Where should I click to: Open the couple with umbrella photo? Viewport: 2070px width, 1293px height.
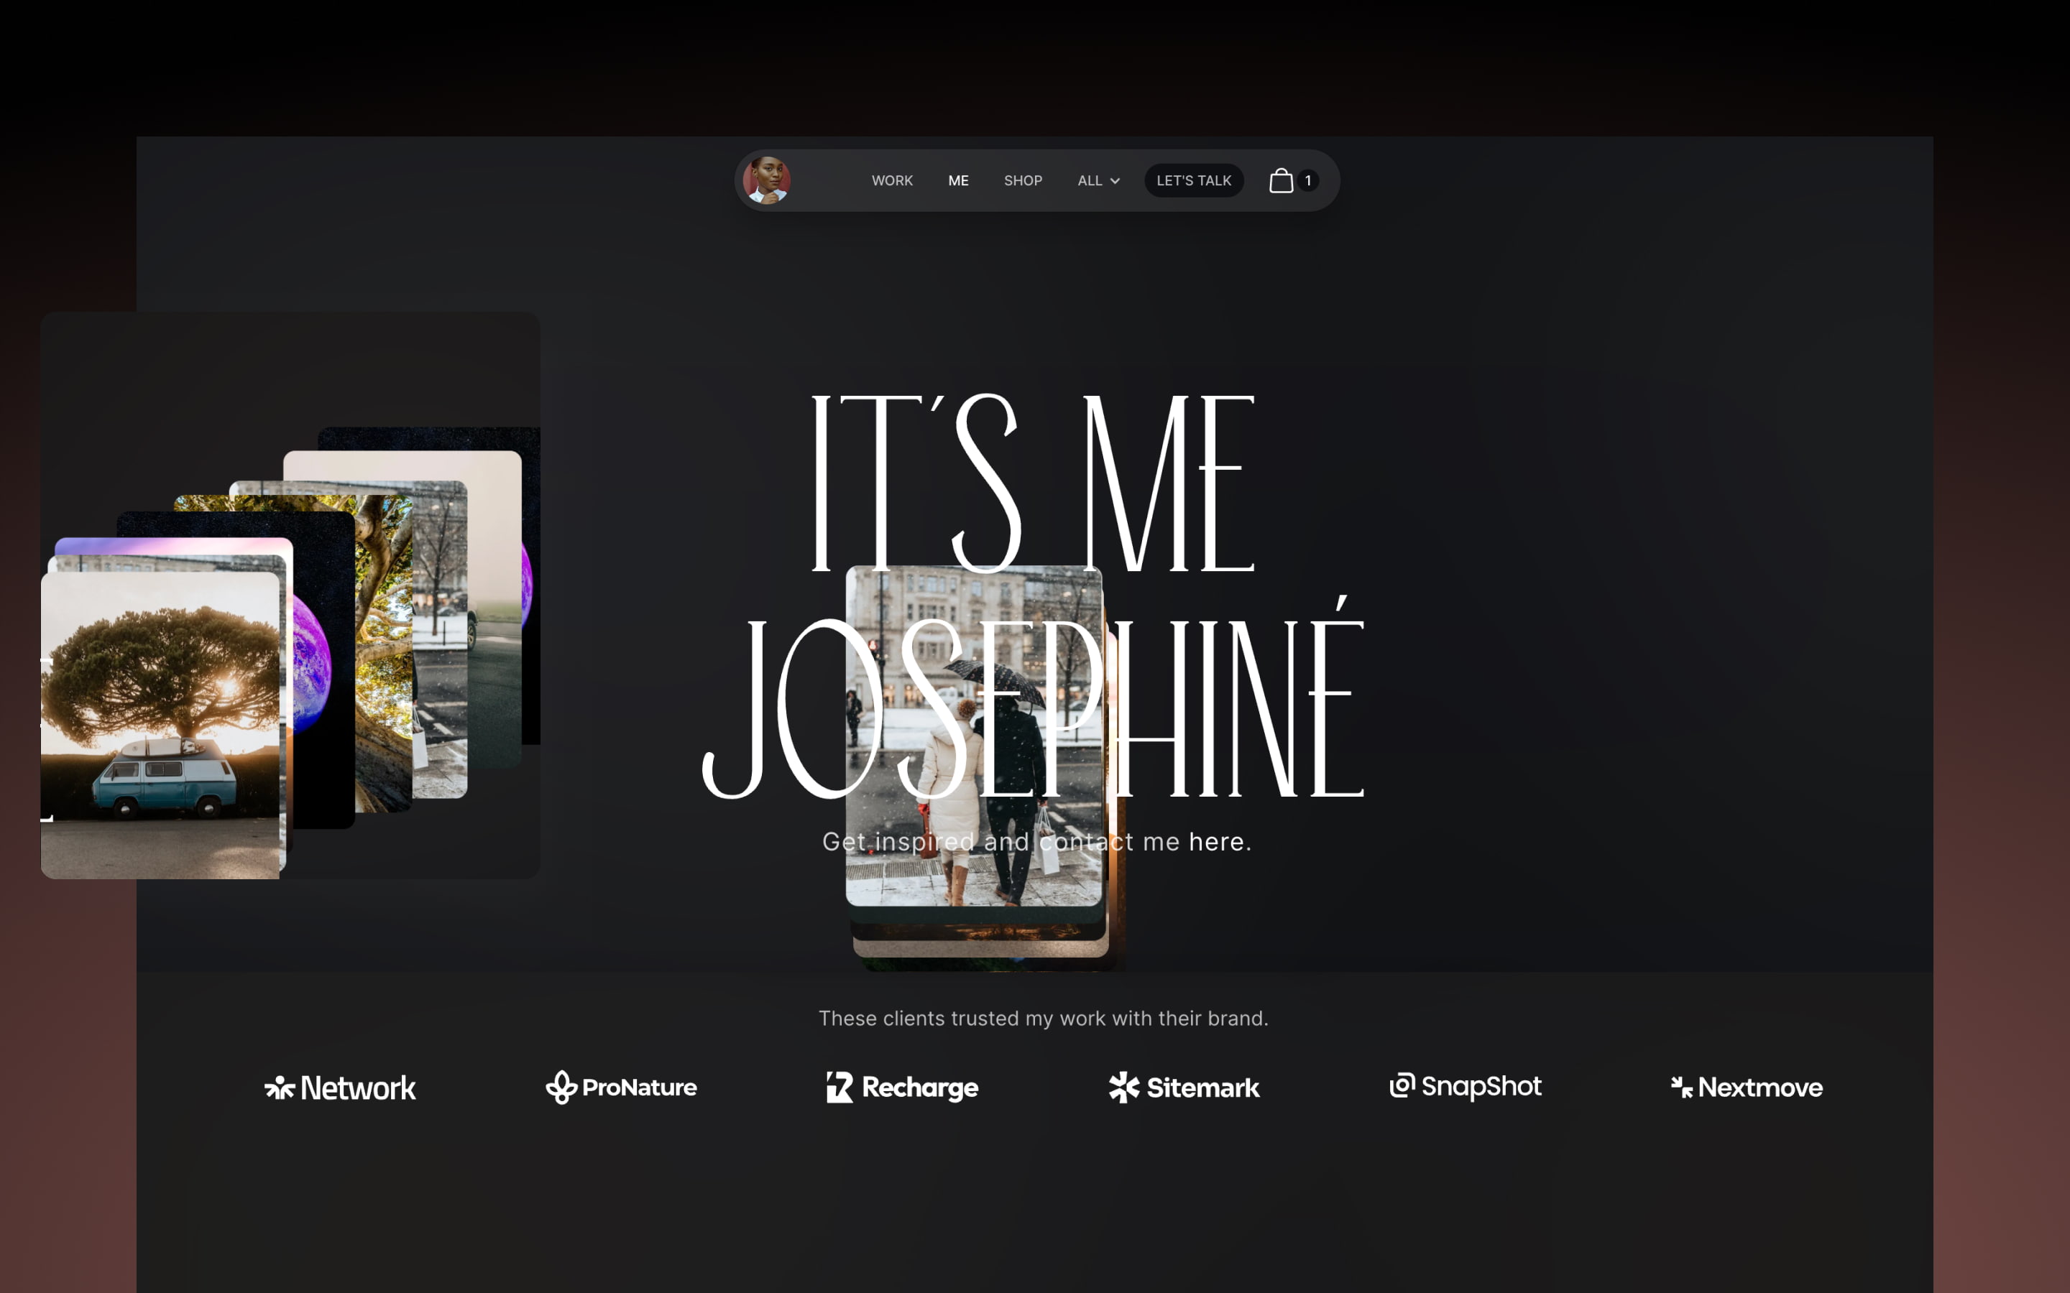tap(973, 736)
